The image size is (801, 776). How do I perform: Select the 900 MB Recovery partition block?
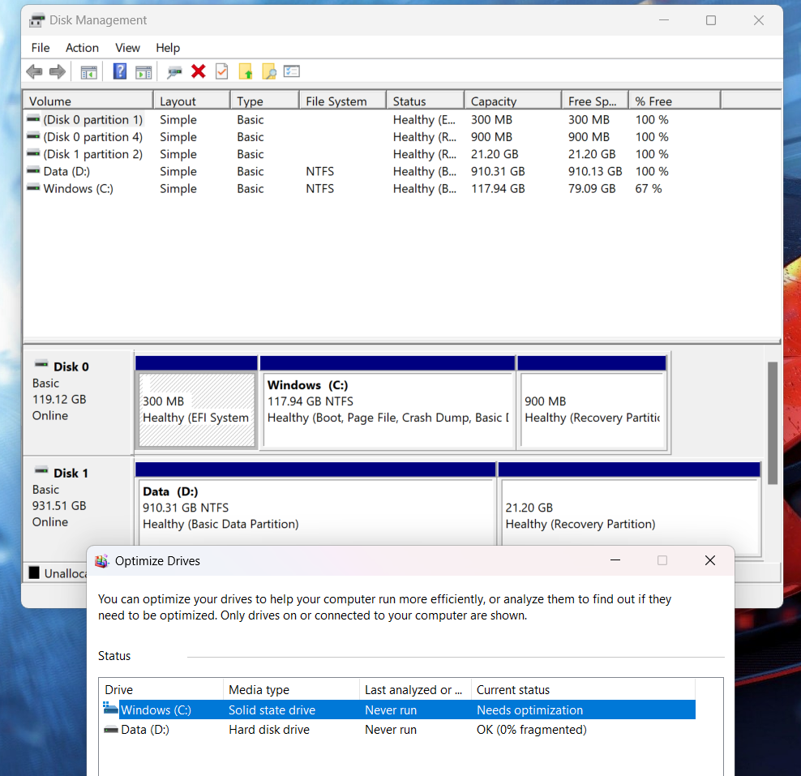click(x=592, y=404)
